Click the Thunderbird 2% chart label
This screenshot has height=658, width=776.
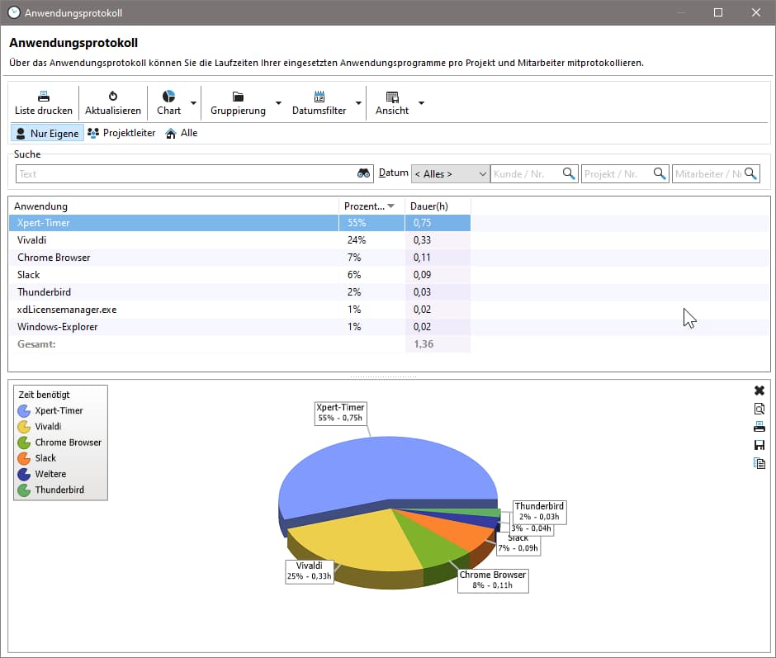[539, 511]
